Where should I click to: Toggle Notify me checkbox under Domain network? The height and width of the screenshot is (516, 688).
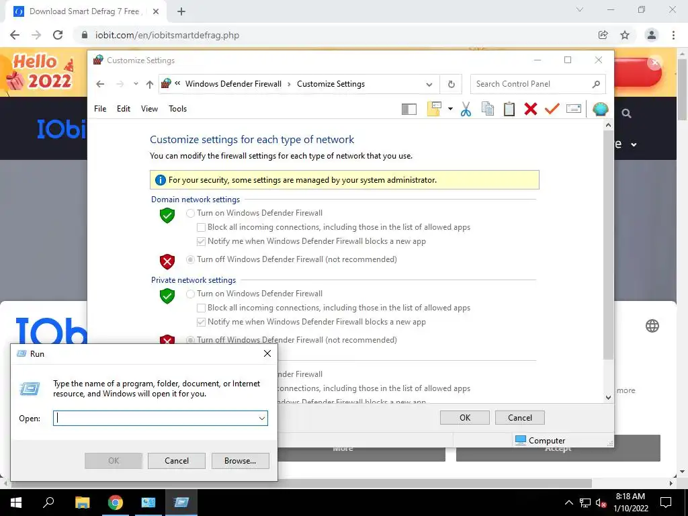201,241
